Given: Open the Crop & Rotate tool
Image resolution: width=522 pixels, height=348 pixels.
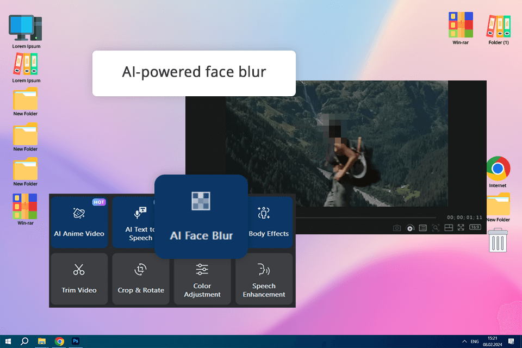Looking at the screenshot, I should coord(141,279).
